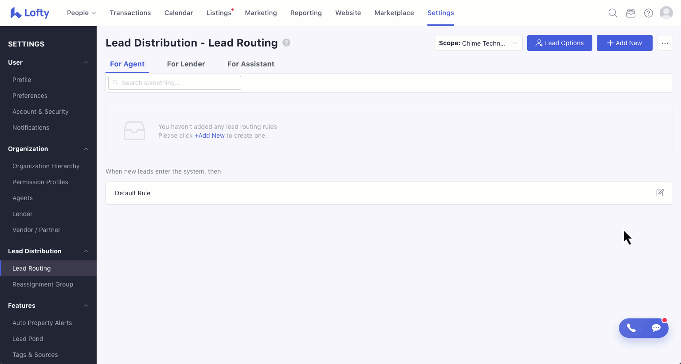
Task: Open Notifications settings
Action: click(x=31, y=128)
